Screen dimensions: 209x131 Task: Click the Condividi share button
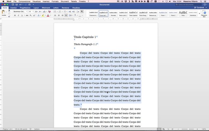coord(199,8)
